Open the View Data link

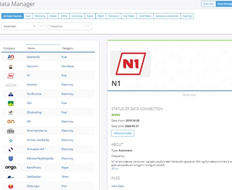[117, 186]
